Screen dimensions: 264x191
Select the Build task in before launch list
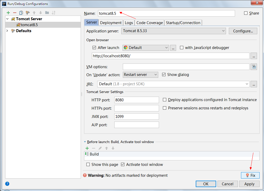[x=172, y=154]
